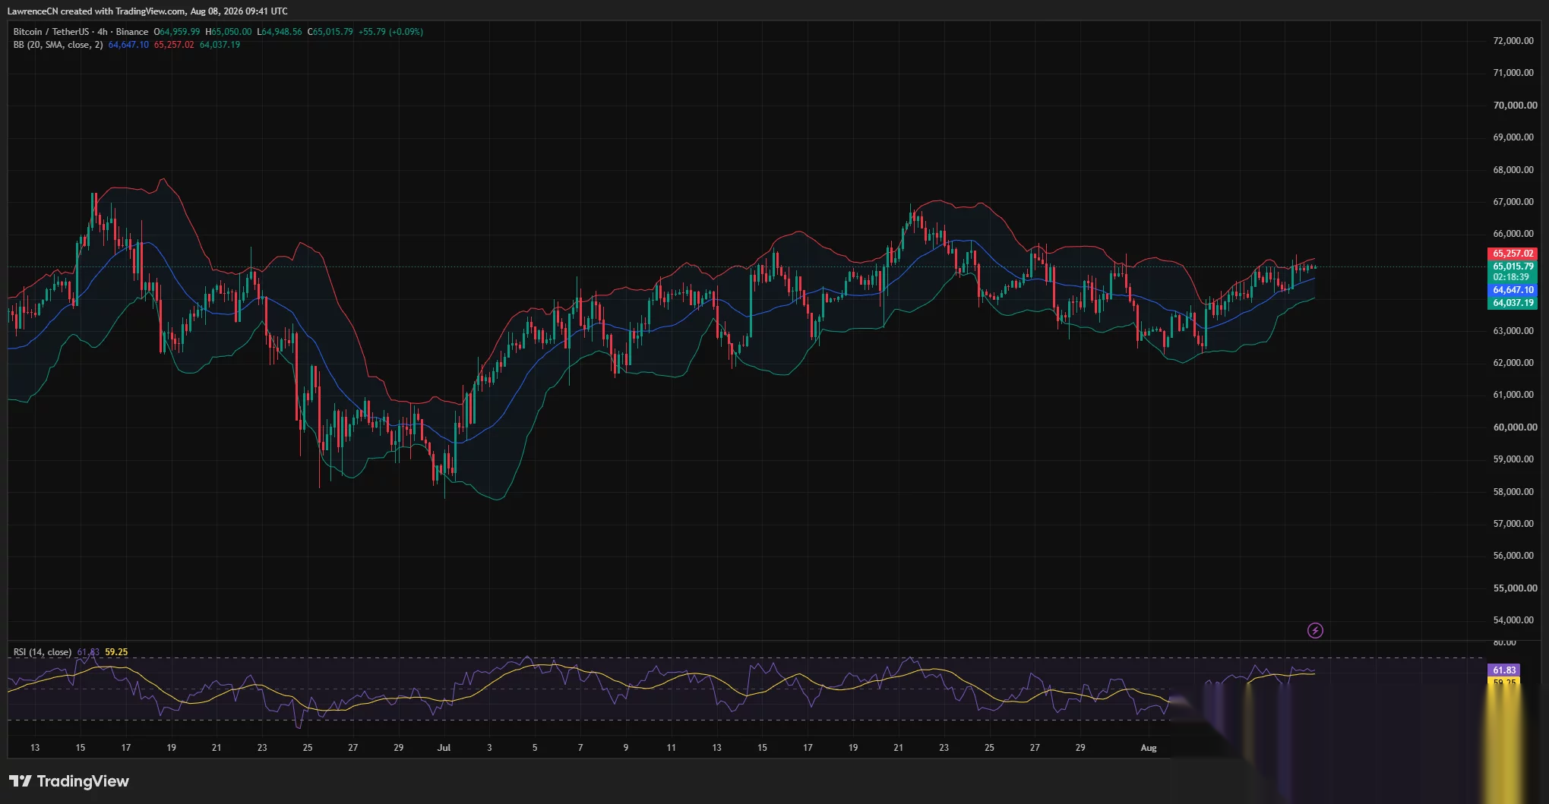Select the red BB upper value 65,257.02 in legend

click(174, 45)
